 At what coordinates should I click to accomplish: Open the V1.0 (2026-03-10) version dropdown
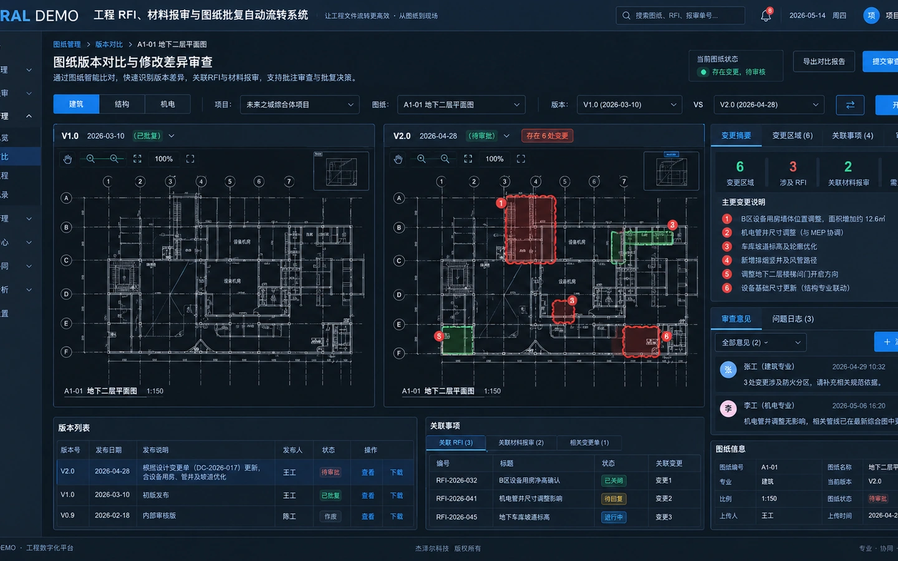coord(630,105)
